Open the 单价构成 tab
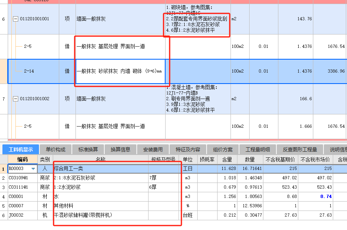Viewport: 347px width, 230px height. click(x=56, y=150)
